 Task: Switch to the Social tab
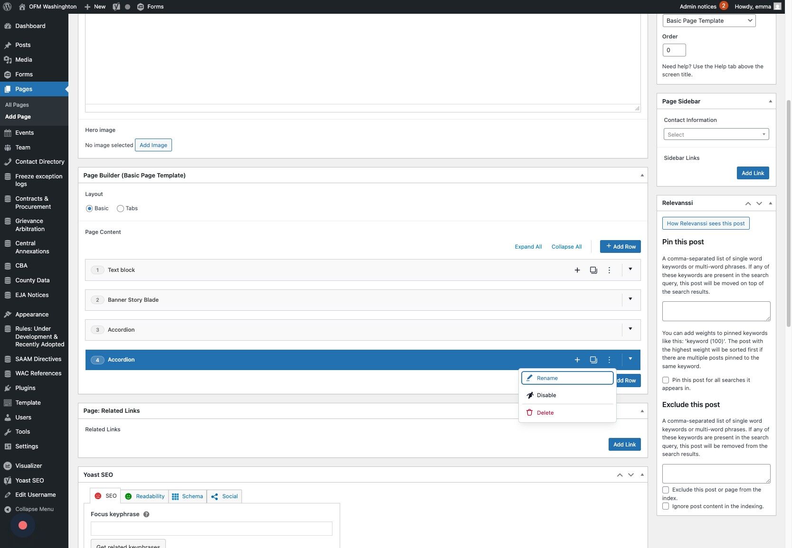[224, 496]
